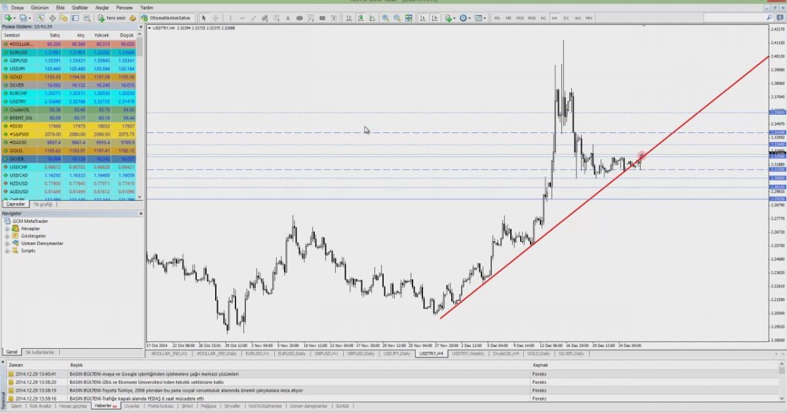Expand the Scripts tree node
Viewport: 787px width, 413px height.
[x=7, y=250]
